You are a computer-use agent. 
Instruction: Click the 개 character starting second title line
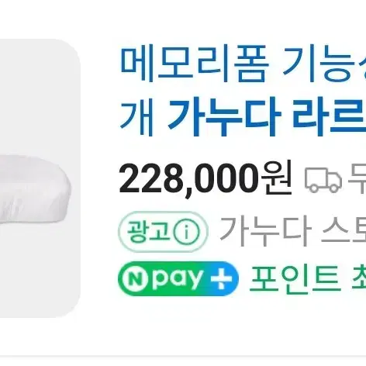pyautogui.click(x=137, y=118)
